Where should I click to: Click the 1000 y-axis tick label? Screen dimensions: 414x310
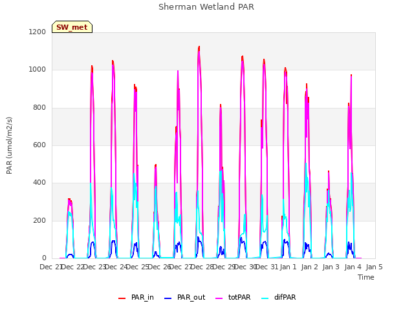click(x=38, y=70)
